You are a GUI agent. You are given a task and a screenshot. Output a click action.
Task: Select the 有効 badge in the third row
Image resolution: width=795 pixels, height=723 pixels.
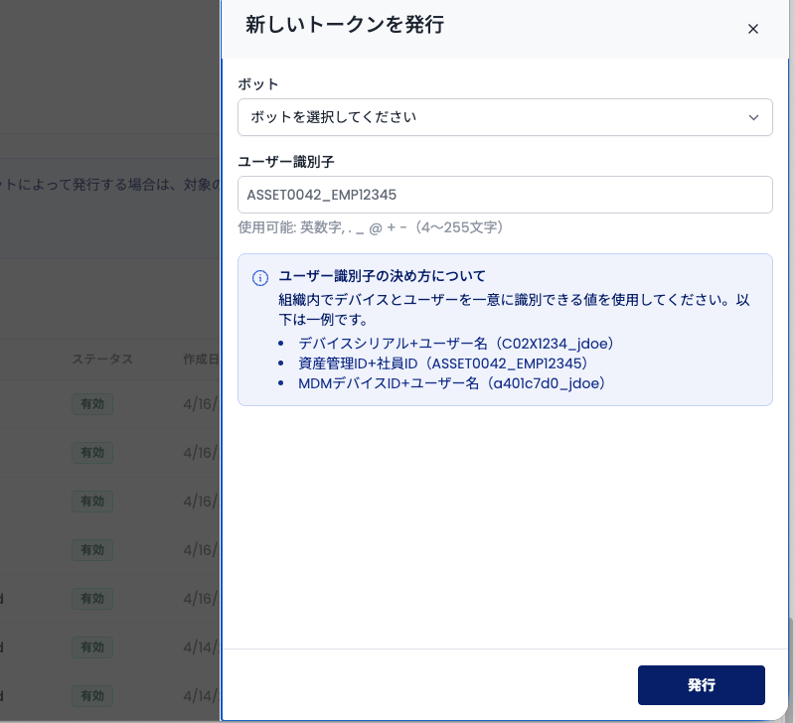pos(91,502)
